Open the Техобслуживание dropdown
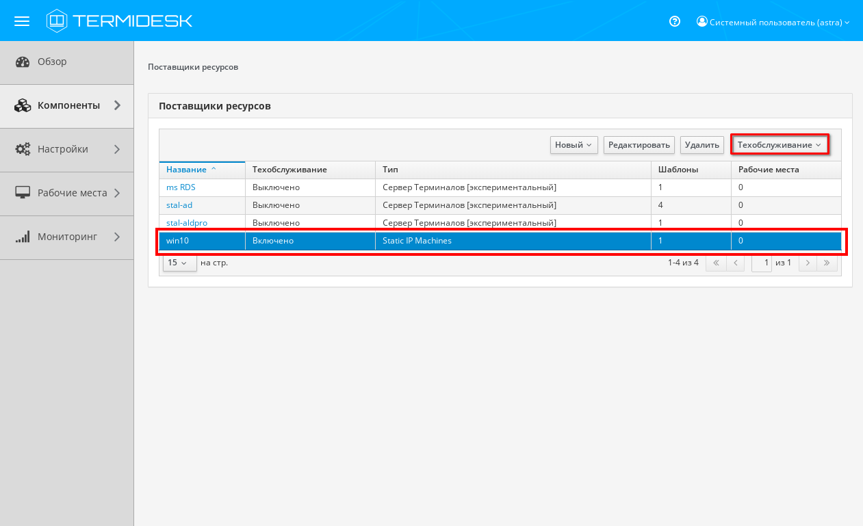Screen dimensions: 863x526 click(x=779, y=145)
